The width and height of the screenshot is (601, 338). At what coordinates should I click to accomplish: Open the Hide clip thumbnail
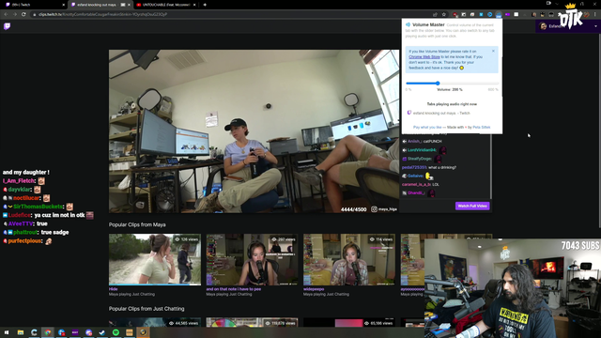154,259
